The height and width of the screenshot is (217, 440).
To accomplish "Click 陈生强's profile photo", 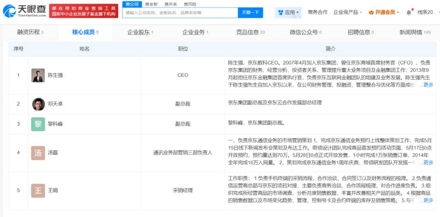I will coord(38,75).
